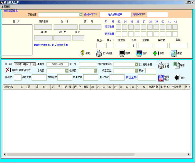Click the green plus 添加 button
The height and width of the screenshot is (163, 195).
tap(155, 53)
